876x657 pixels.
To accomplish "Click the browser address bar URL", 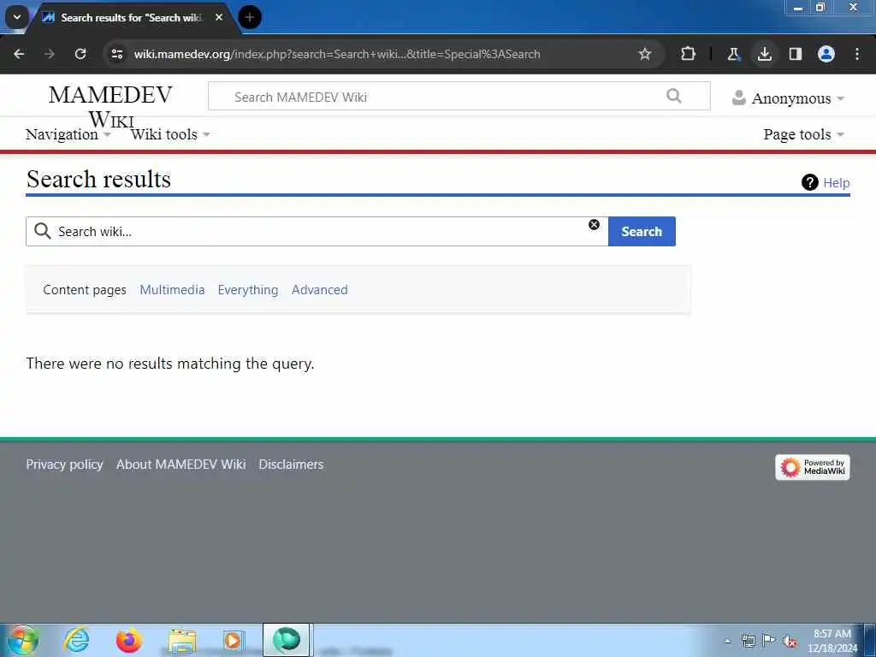I will pos(337,54).
